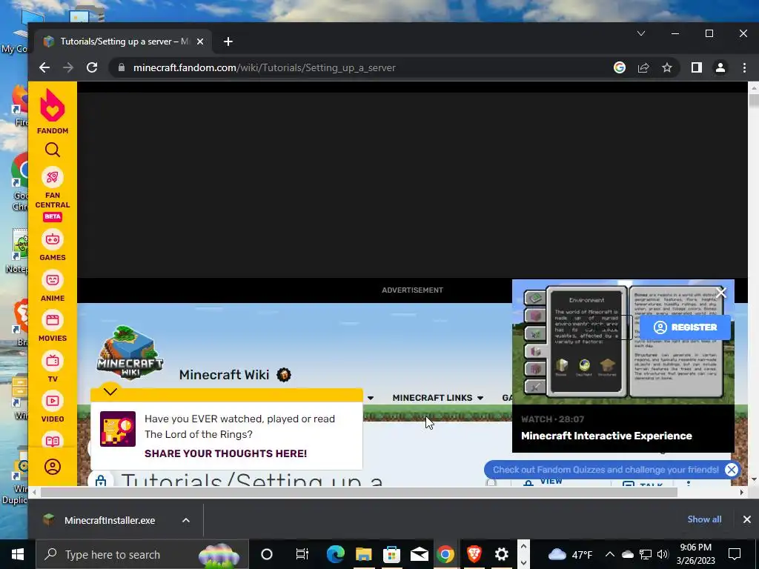Viewport: 759px width, 569px height.
Task: Open Fandom sidebar search magnifier
Action: (53, 150)
